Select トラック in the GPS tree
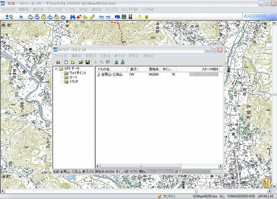Screen dimensions: 277x199 click(74, 81)
